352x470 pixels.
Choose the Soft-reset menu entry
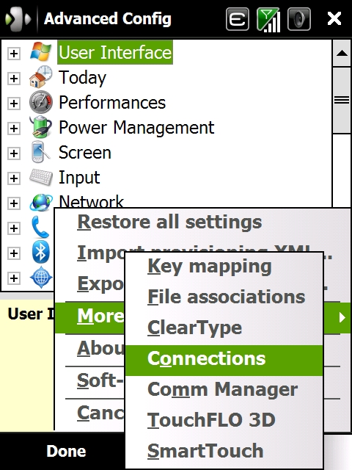tap(100, 380)
